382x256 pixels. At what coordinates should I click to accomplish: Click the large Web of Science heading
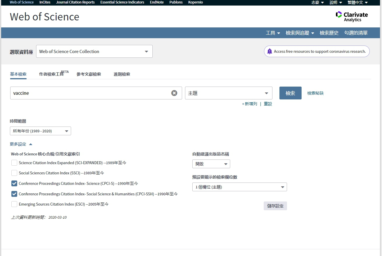45,17
